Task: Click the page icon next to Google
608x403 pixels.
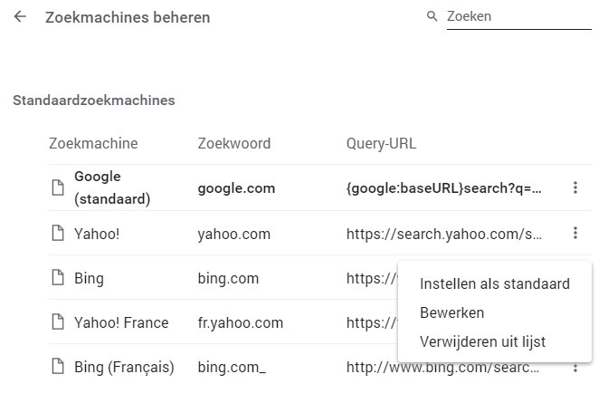Action: [x=58, y=187]
